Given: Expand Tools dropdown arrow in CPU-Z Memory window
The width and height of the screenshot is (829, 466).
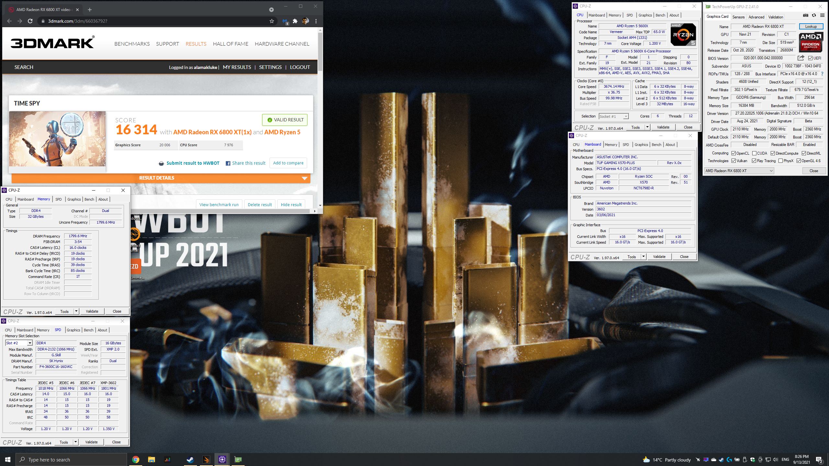Looking at the screenshot, I should tap(76, 311).
